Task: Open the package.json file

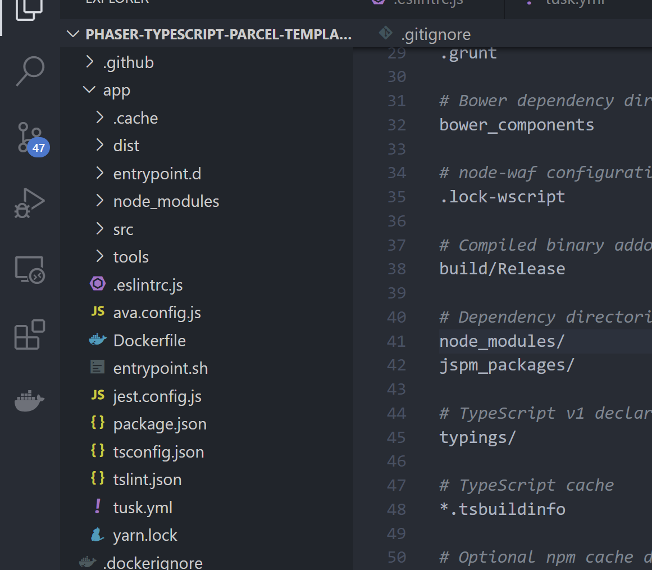Action: point(160,423)
